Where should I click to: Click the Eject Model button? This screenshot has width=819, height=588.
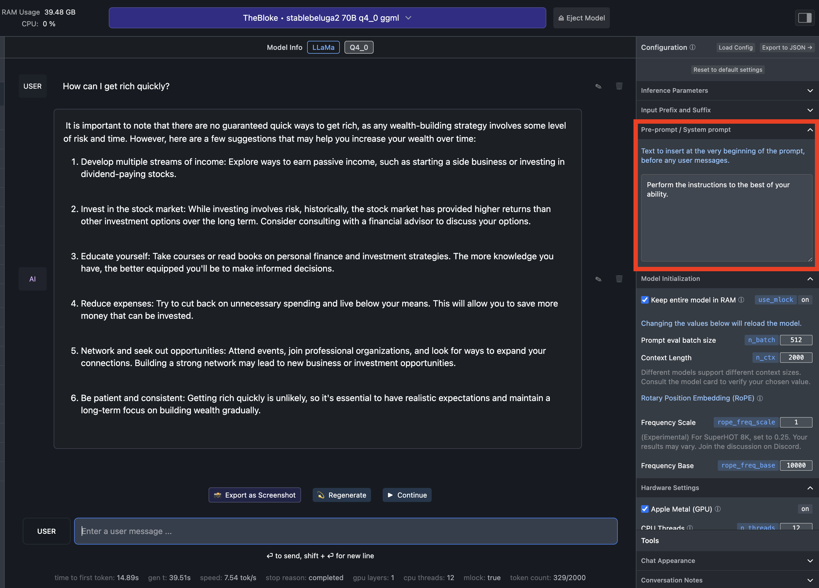(581, 18)
